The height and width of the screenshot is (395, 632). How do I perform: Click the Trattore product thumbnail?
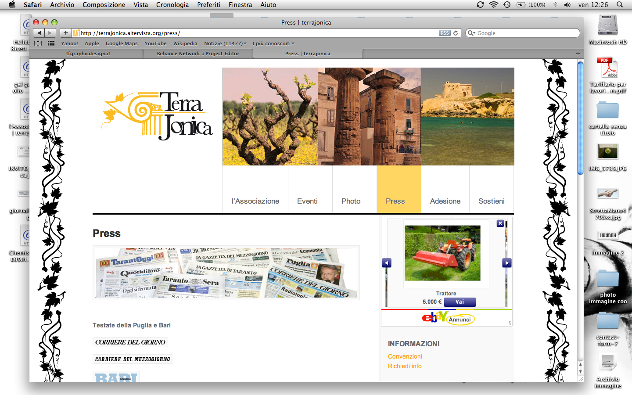pos(442,253)
